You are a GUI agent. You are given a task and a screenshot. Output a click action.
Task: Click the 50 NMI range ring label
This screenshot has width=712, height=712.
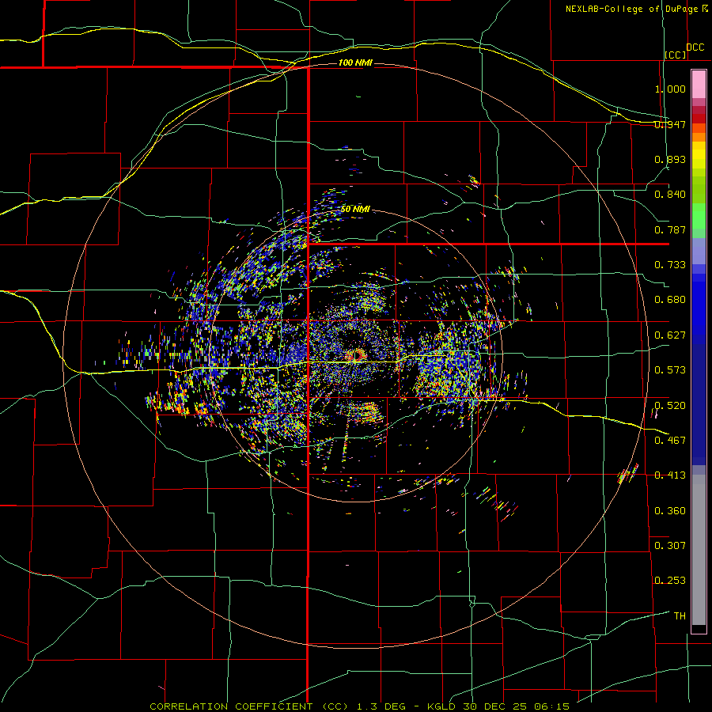355,209
